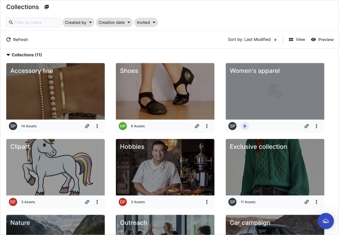The image size is (339, 235).
Task: Click the '6 Assets' text
Action: [138, 126]
